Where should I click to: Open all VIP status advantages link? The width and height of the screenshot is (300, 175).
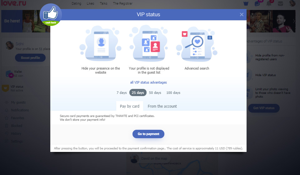point(148,82)
